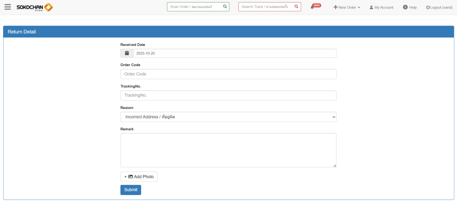Expand the New Order dropdown
Viewport: 457px width, 208px height.
[347, 8]
